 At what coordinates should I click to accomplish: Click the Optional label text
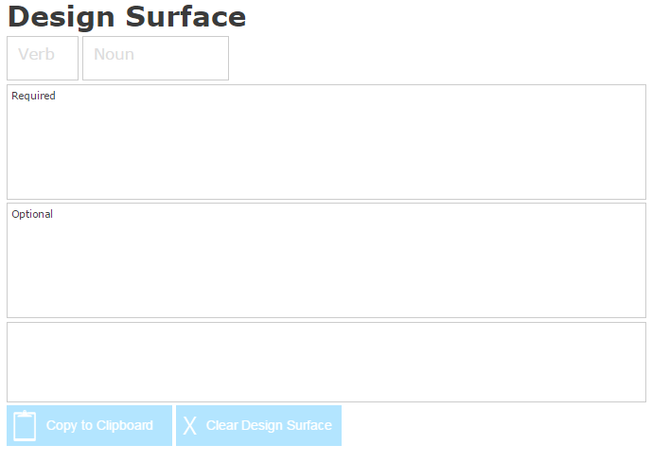[32, 214]
